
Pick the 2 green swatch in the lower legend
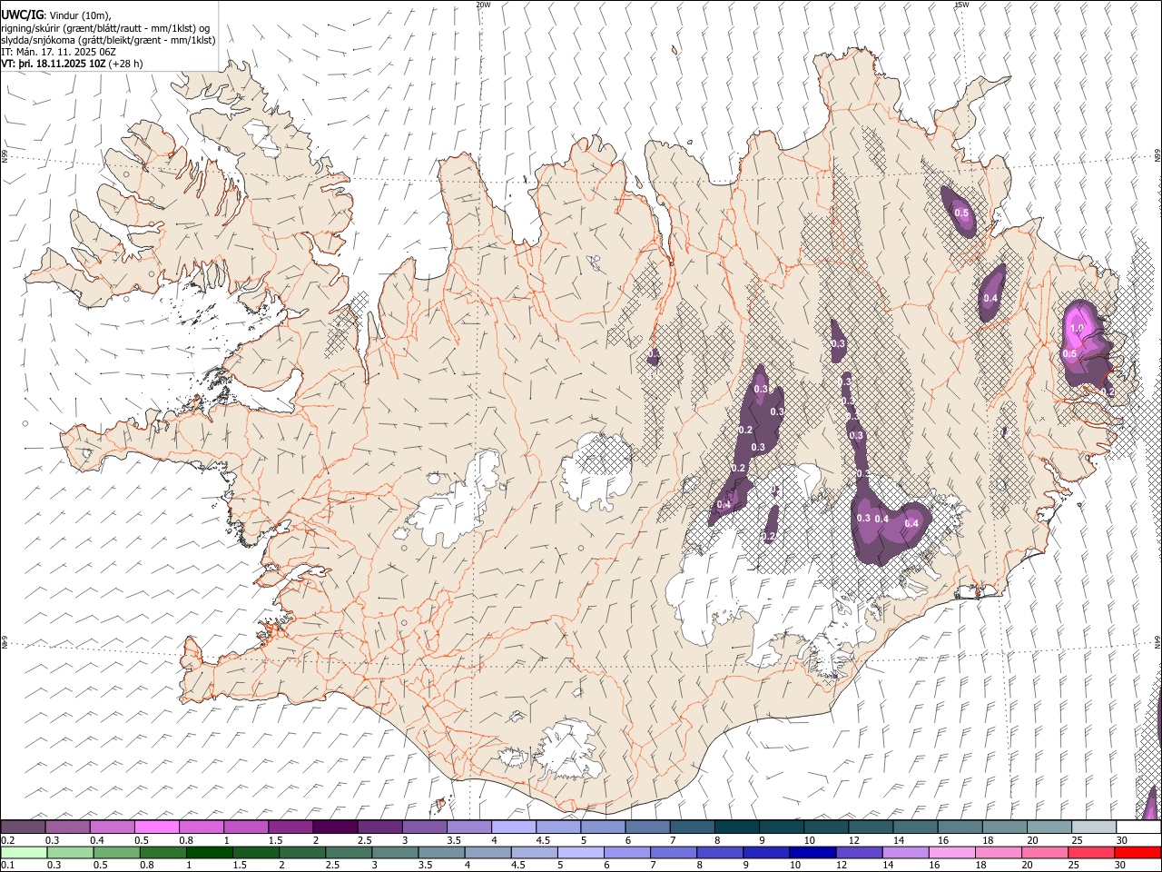coord(302,852)
